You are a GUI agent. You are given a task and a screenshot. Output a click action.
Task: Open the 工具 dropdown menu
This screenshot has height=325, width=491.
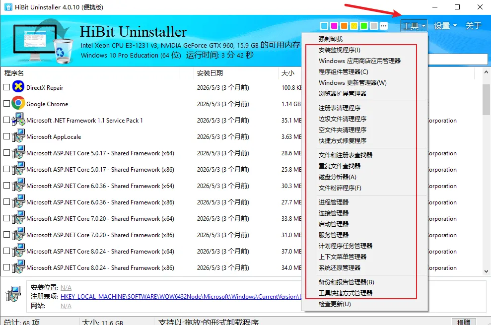414,26
